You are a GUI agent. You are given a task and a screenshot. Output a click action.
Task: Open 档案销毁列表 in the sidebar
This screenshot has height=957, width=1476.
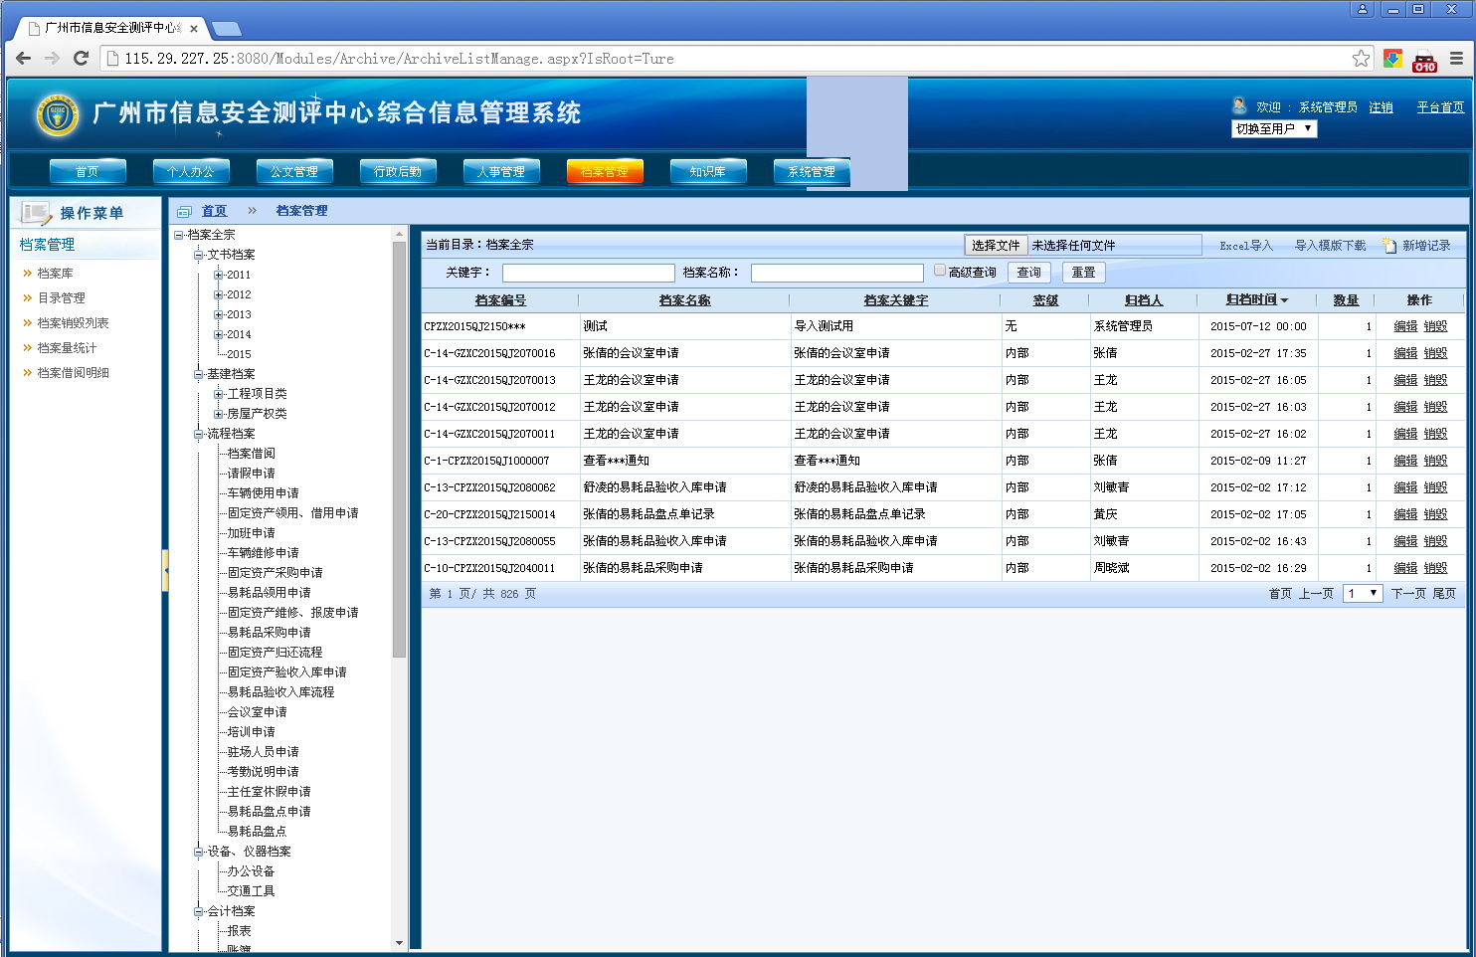point(73,323)
